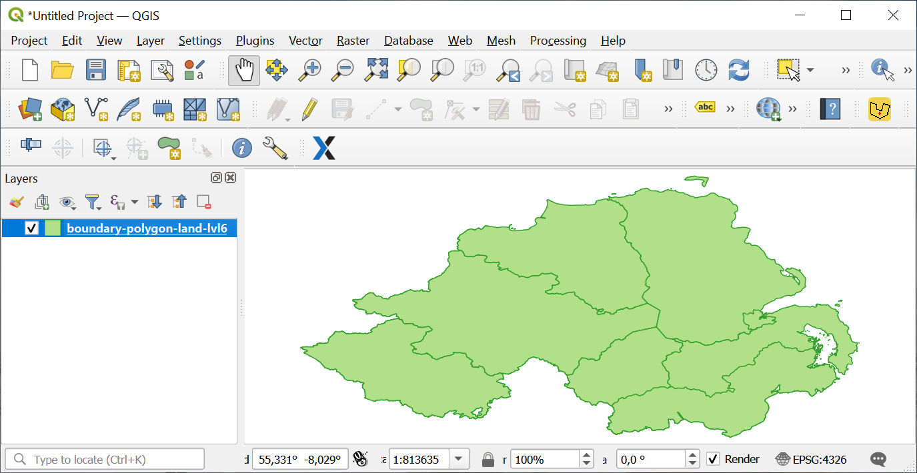Toggle the scale lock padlock
Image resolution: width=917 pixels, height=473 pixels.
pos(487,458)
